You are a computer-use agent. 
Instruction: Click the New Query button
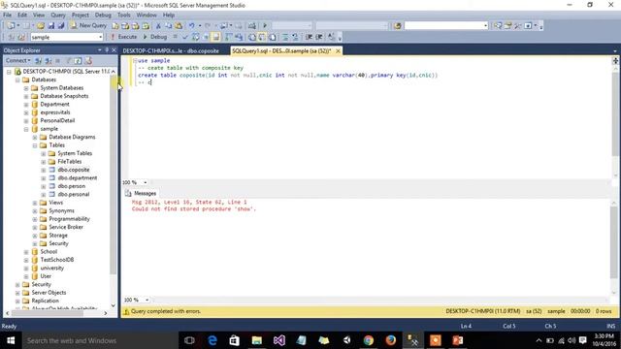tap(88, 25)
